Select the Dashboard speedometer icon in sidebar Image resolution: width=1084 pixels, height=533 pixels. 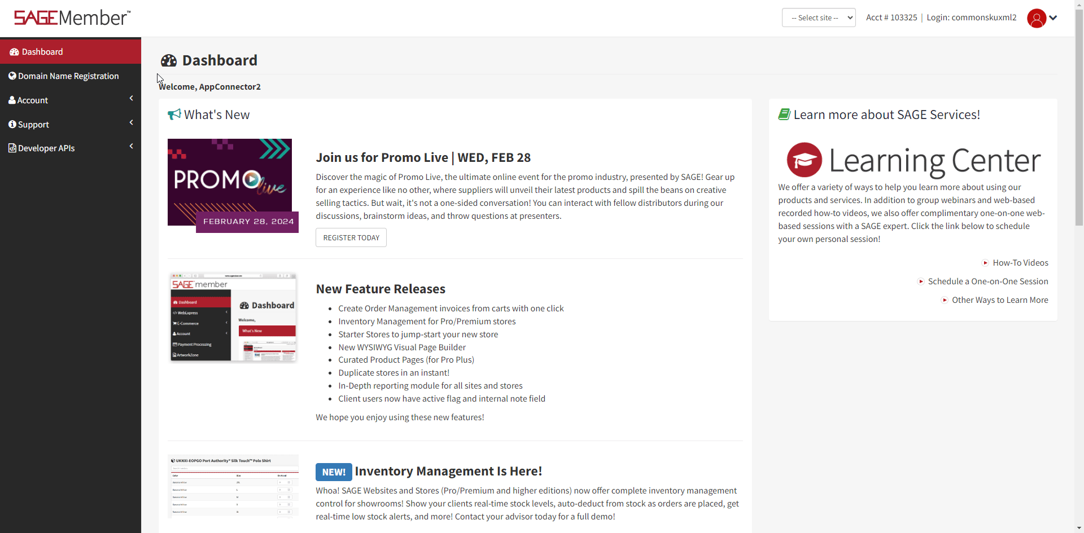click(x=14, y=51)
